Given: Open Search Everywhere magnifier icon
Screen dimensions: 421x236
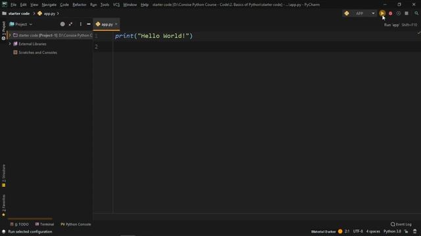Looking at the screenshot, I should click(416, 13).
